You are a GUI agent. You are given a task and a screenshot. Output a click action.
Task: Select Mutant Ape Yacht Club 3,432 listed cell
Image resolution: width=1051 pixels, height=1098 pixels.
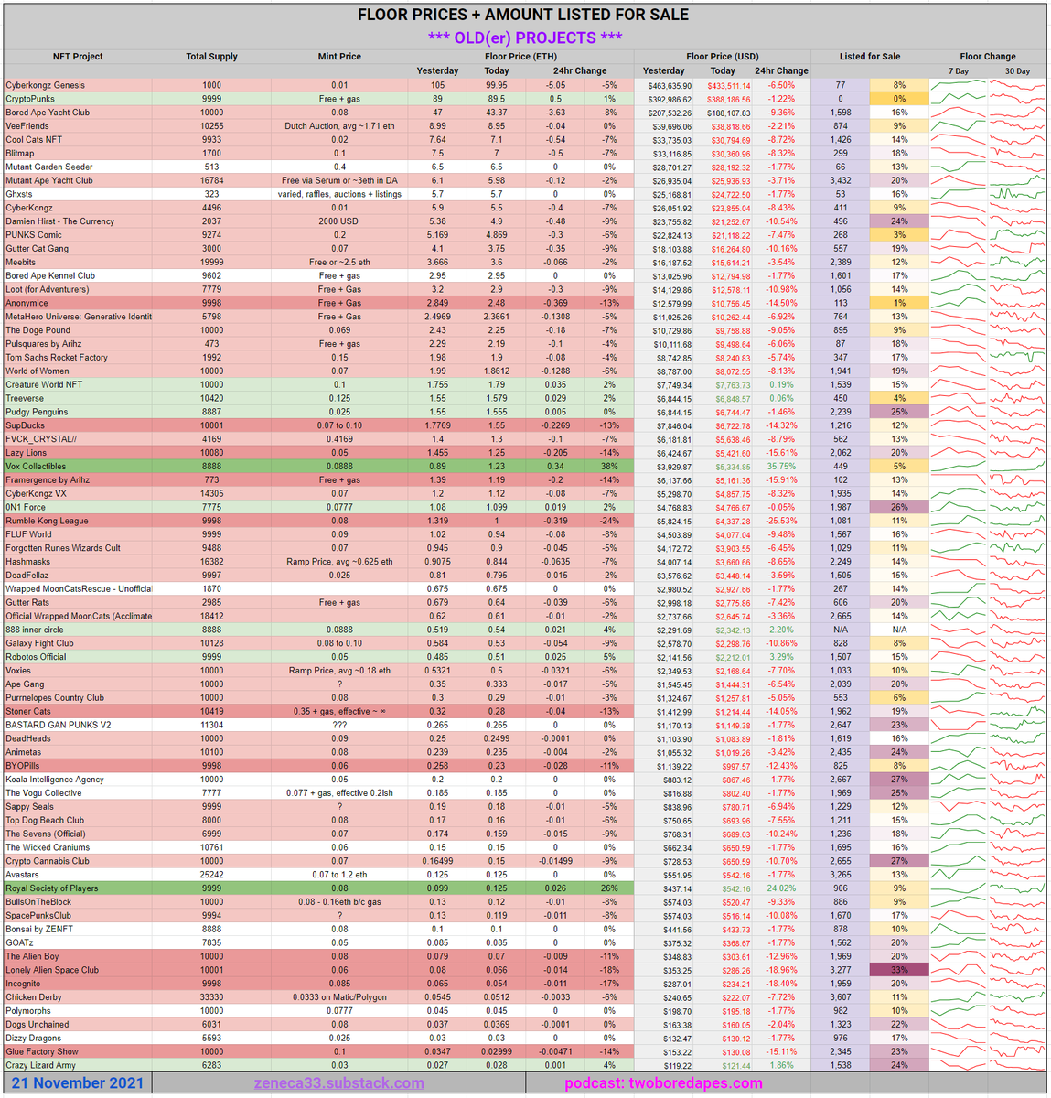pos(840,180)
